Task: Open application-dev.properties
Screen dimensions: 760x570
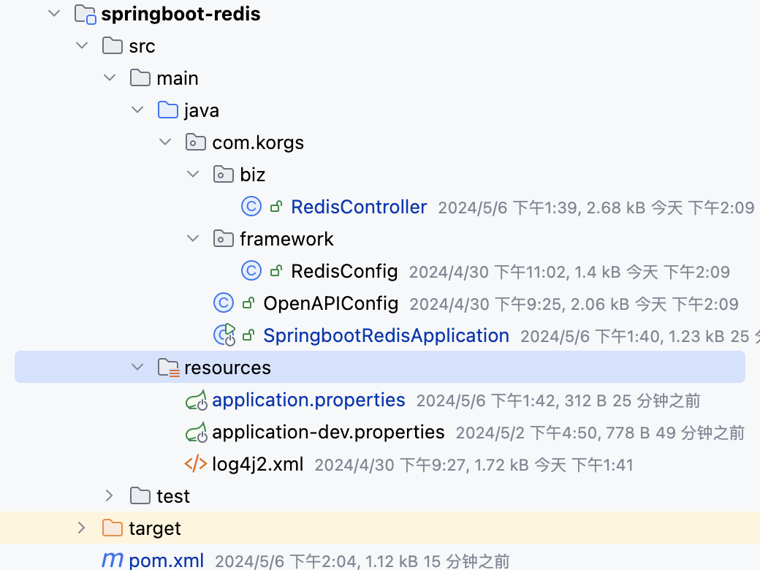Action: 327,432
